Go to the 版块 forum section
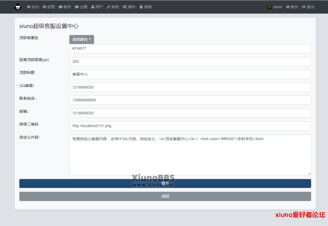Image resolution: width=328 pixels, height=226 pixels. (x=65, y=7)
